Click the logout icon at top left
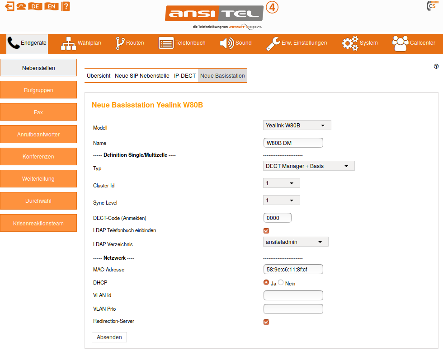This screenshot has height=355, width=443. click(9, 6)
